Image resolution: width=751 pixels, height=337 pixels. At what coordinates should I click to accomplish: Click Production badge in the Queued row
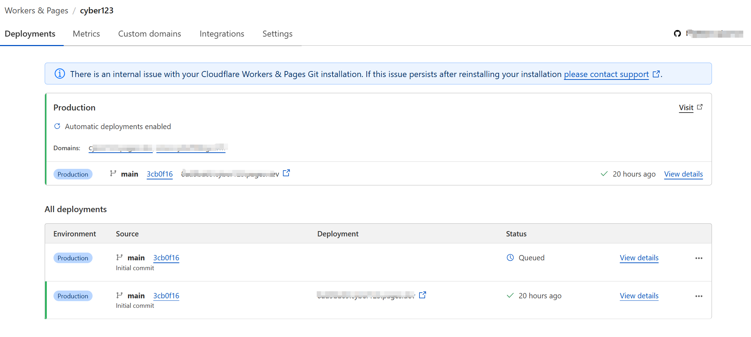pos(73,258)
